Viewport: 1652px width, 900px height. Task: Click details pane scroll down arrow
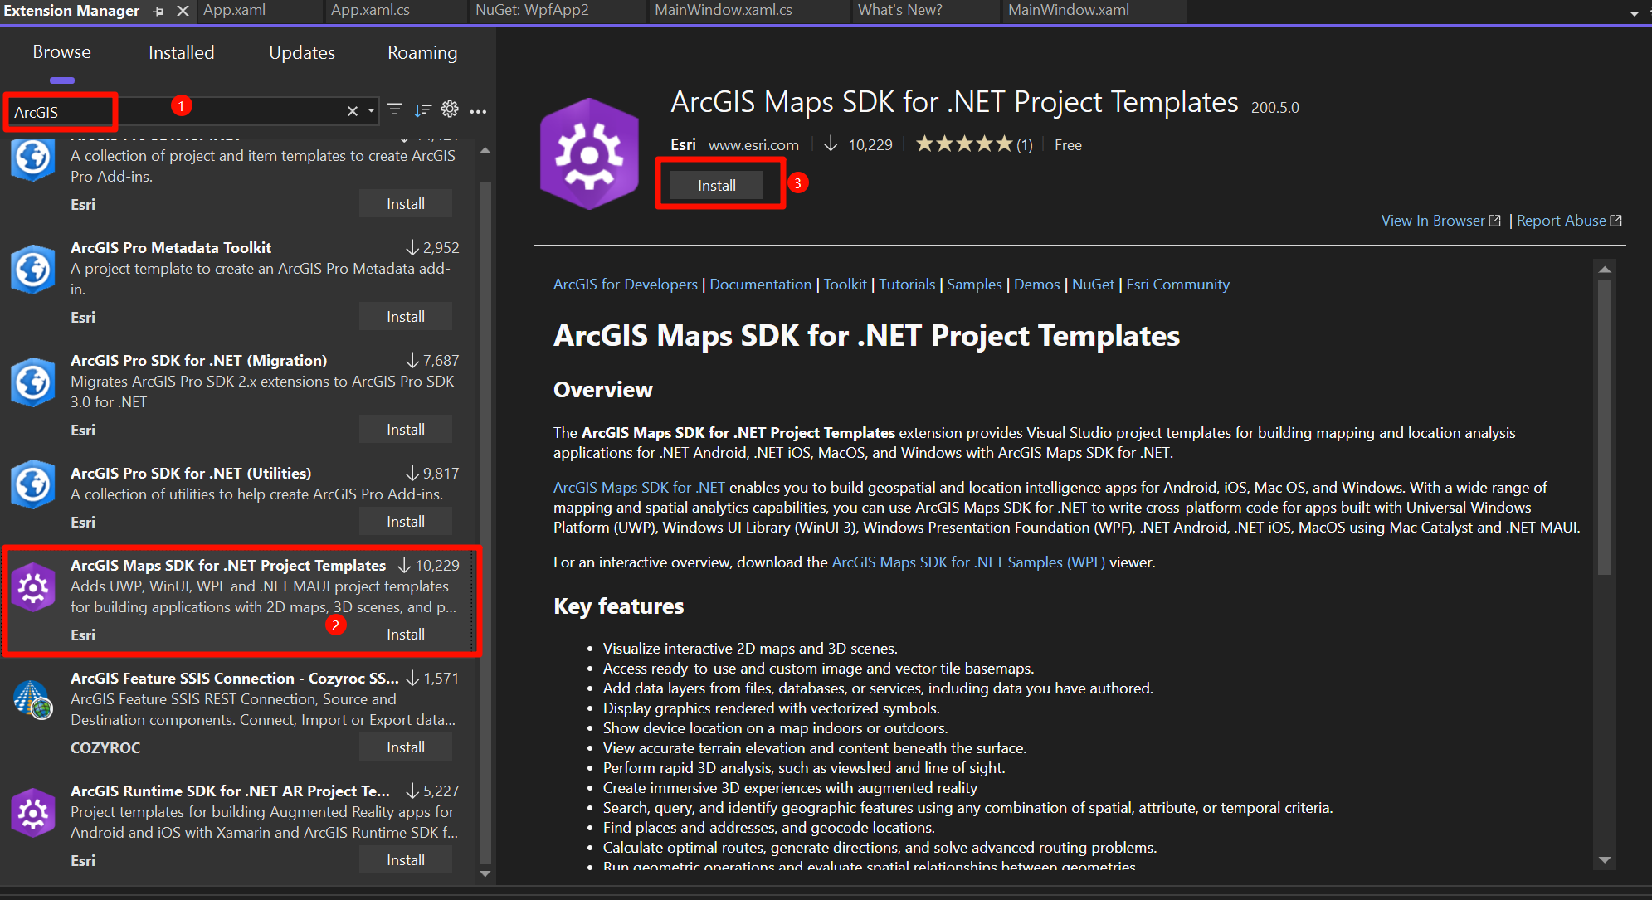coord(1605,860)
